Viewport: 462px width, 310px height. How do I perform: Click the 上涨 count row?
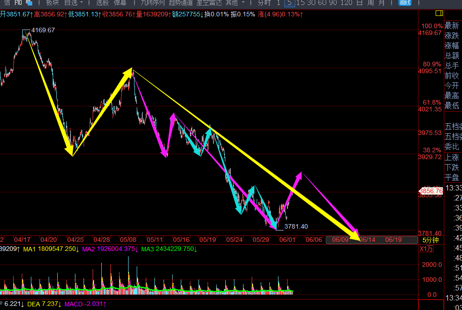tap(452, 157)
